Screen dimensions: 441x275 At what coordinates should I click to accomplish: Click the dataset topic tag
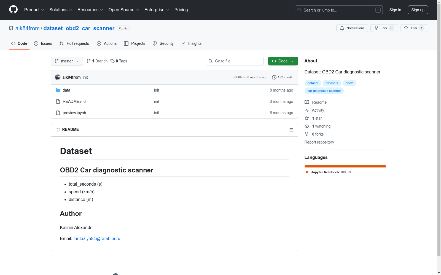[x=313, y=83]
